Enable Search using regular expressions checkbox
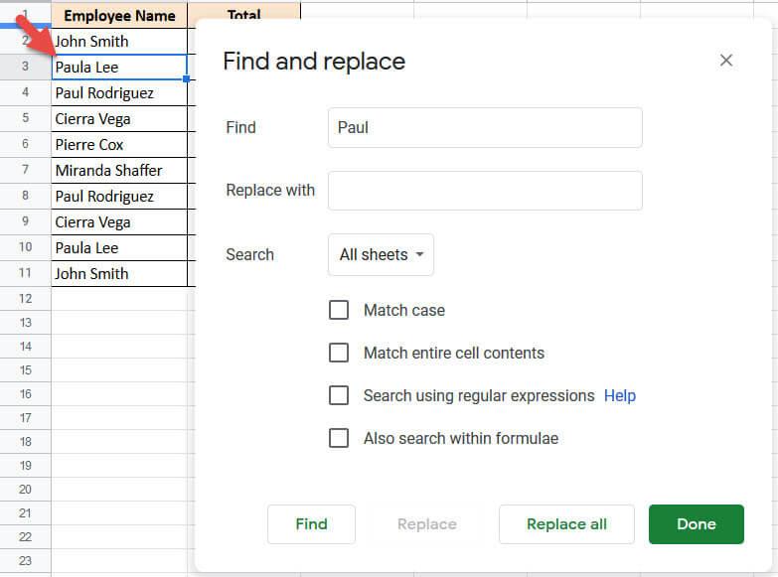This screenshot has height=577, width=778. (x=339, y=395)
